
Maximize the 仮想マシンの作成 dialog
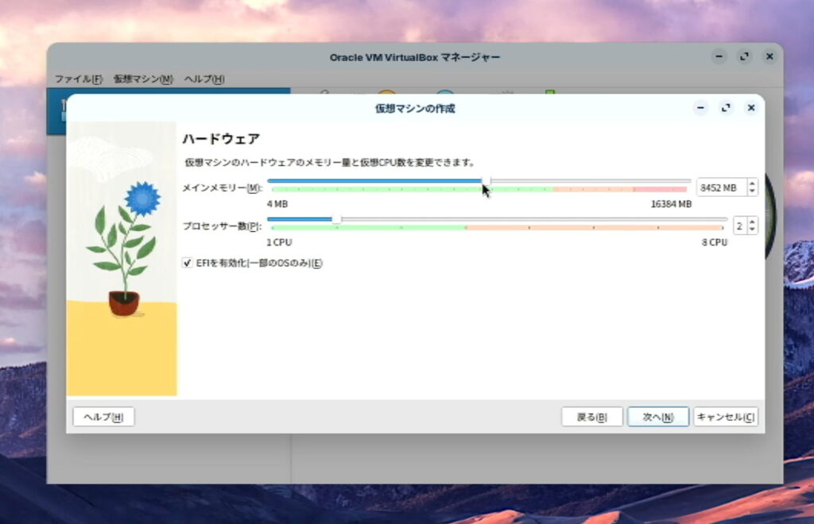[x=725, y=108]
